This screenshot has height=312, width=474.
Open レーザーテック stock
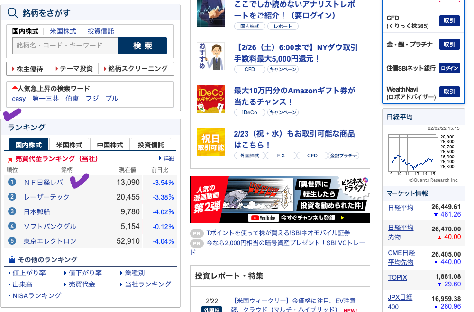(x=46, y=197)
